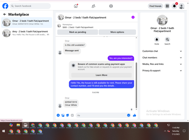Open the Friends icon in top navigation
Viewport: 189px width, 140px height.
click(x=93, y=6)
